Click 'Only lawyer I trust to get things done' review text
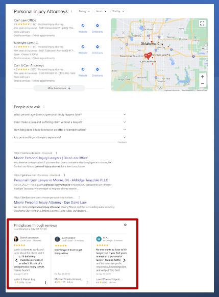The width and height of the screenshot is (219, 297). pyautogui.click(x=68, y=252)
